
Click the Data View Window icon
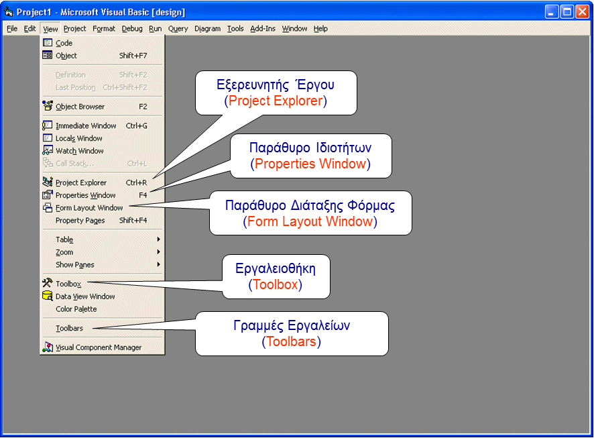click(x=48, y=296)
